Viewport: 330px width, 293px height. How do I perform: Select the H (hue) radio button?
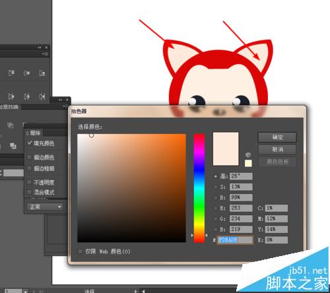pos(216,176)
